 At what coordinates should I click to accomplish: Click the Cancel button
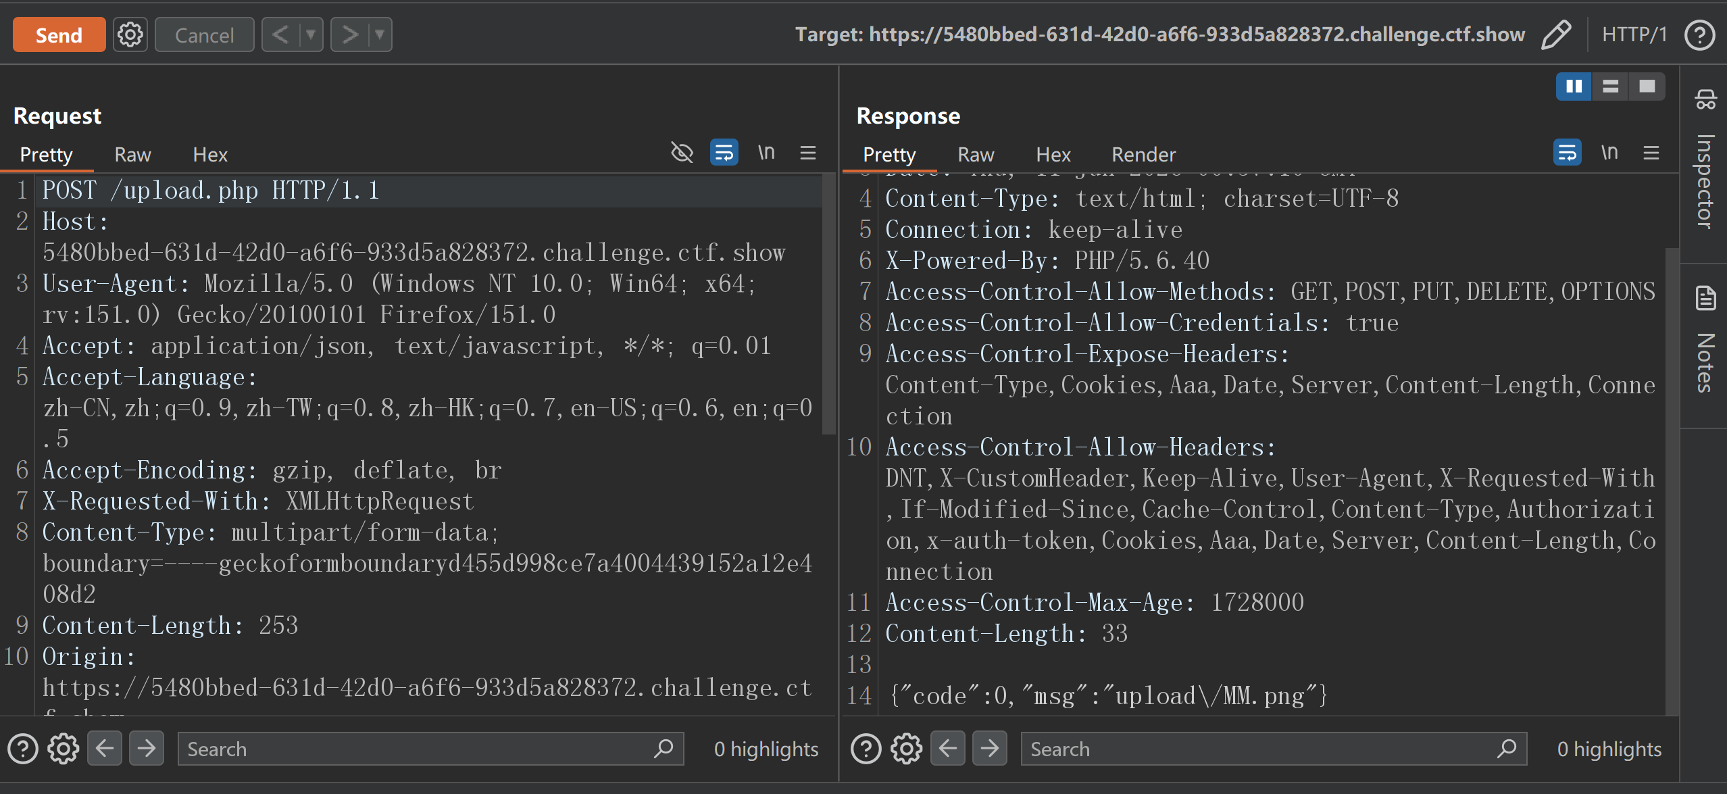click(204, 34)
